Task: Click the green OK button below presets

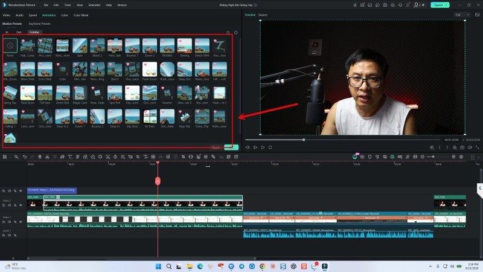Action: click(x=231, y=147)
